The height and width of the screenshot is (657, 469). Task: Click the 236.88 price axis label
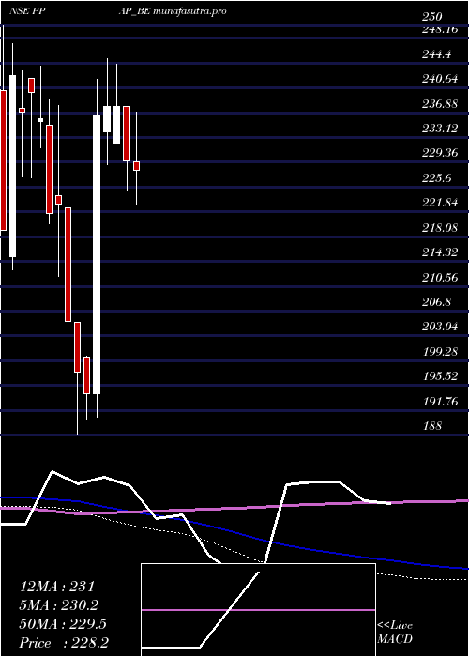(x=440, y=103)
